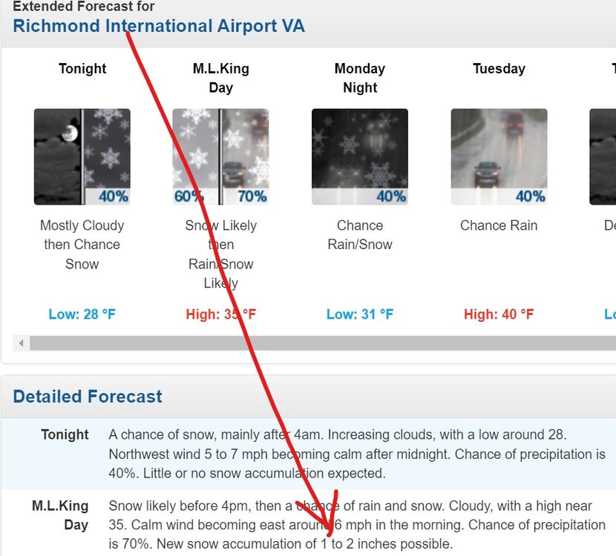Image resolution: width=616 pixels, height=556 pixels.
Task: Click the Monday Night rain/snow icon
Action: 360,156
